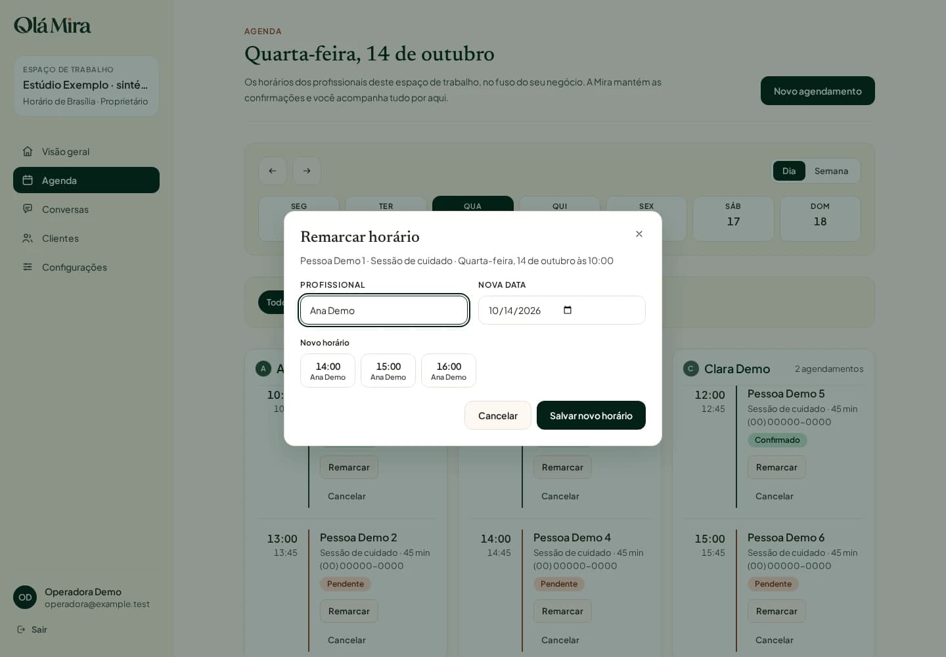Viewport: 946px width, 657px height.
Task: Open Visão geral from the sidebar
Action: pos(86,152)
